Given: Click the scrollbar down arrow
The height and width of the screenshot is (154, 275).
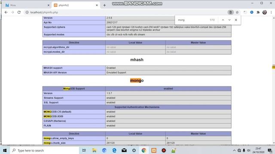Looking at the screenshot, I should coord(274,143).
